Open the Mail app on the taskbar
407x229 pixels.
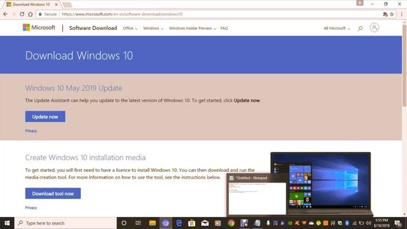(x=205, y=223)
